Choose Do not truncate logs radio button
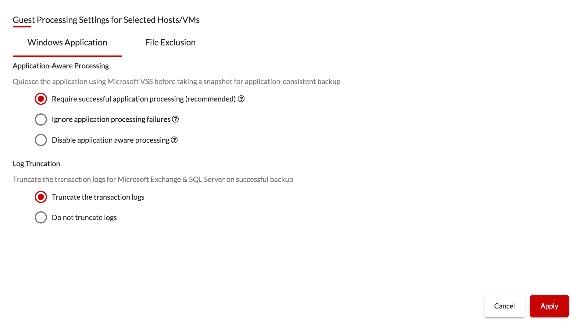The height and width of the screenshot is (332, 579). 41,217
